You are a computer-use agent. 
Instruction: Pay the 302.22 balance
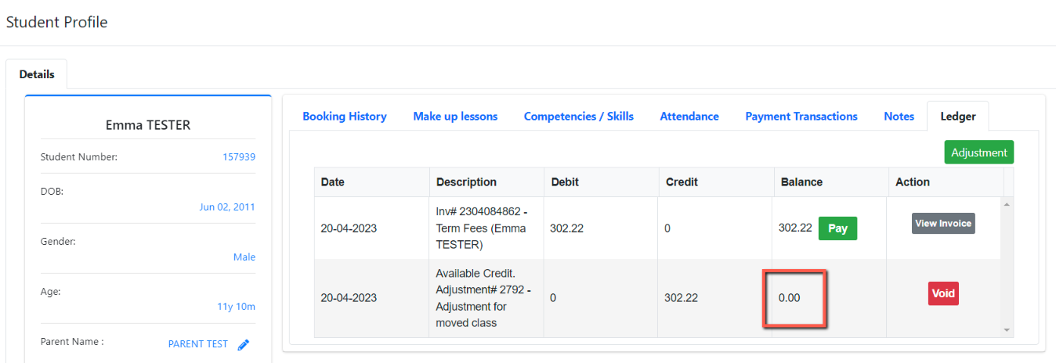pyautogui.click(x=838, y=228)
